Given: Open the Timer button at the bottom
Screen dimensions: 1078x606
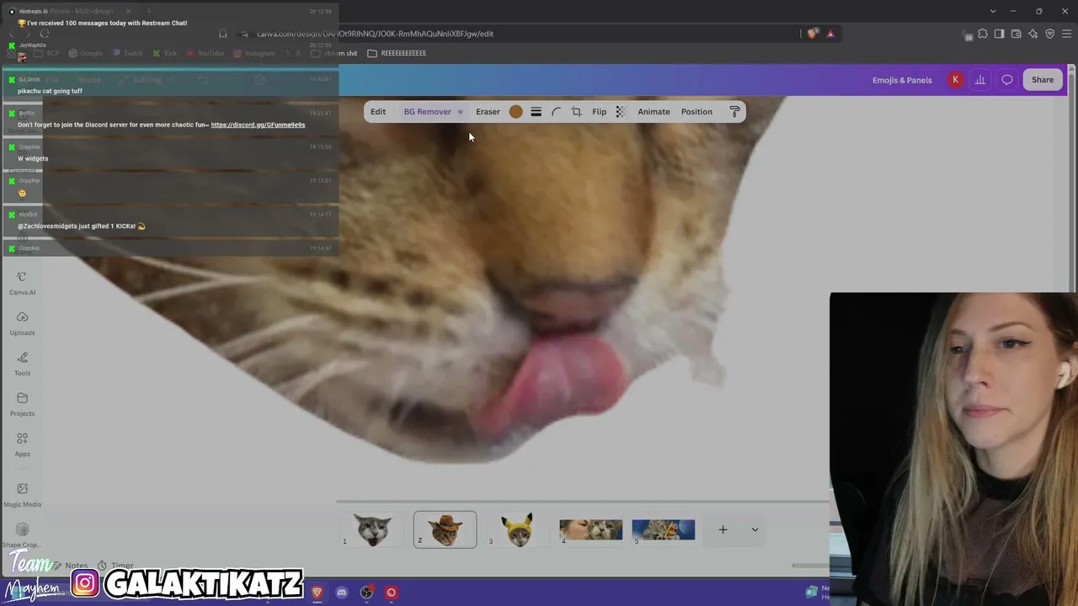Looking at the screenshot, I should coord(115,566).
